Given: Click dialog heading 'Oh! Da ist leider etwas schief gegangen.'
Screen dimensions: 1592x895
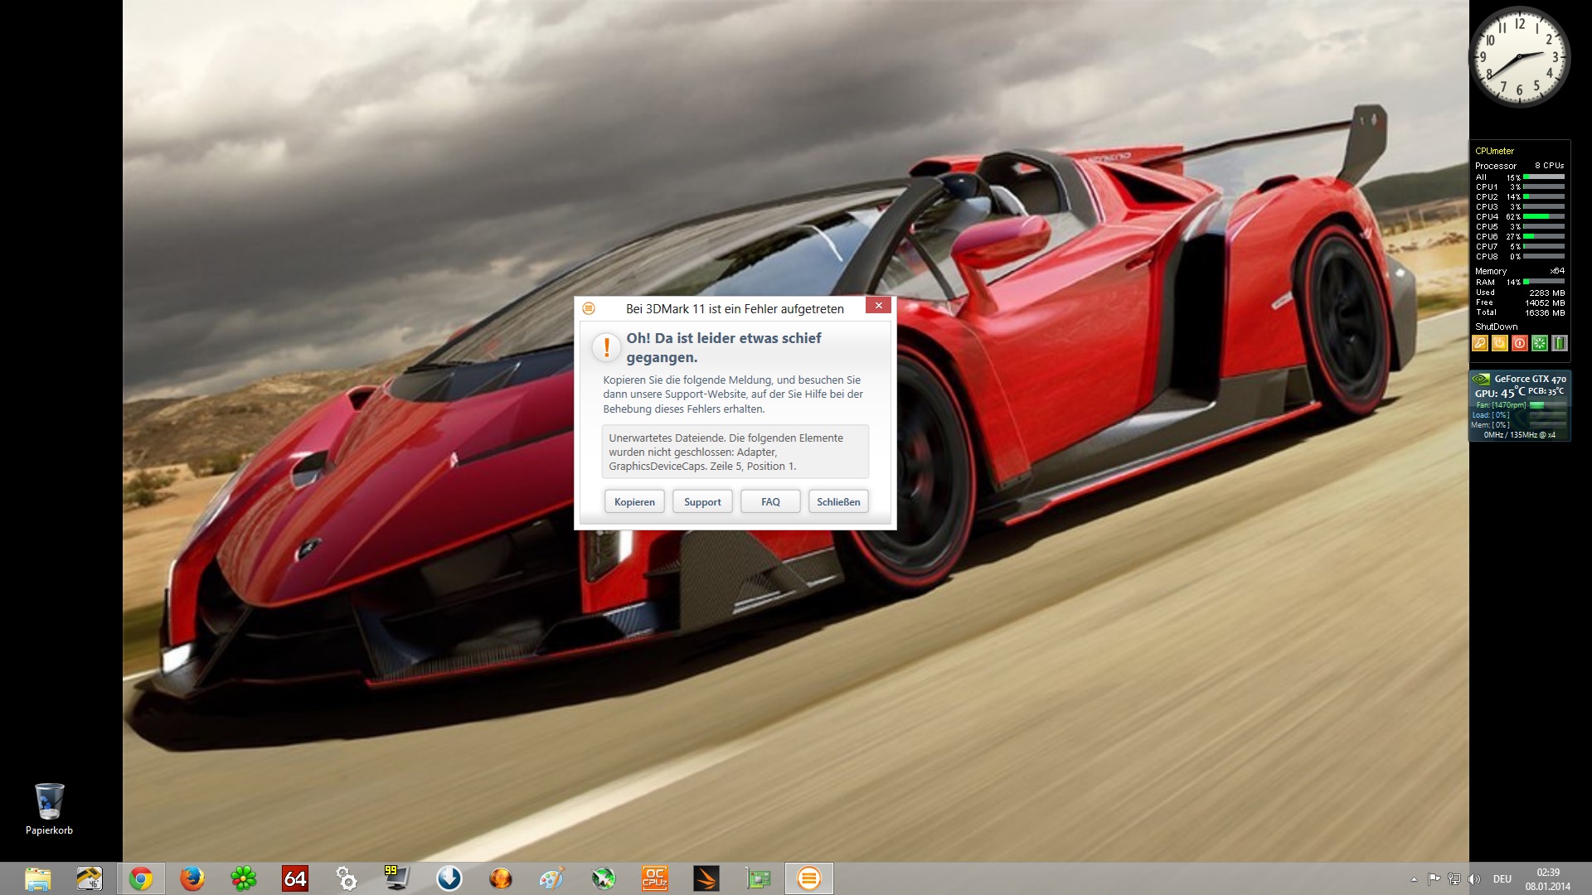Looking at the screenshot, I should (724, 348).
